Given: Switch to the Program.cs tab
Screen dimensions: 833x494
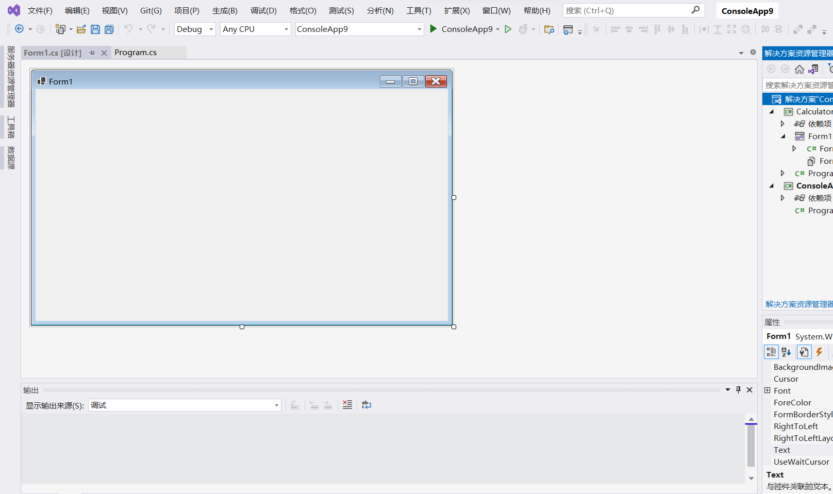Looking at the screenshot, I should [136, 53].
